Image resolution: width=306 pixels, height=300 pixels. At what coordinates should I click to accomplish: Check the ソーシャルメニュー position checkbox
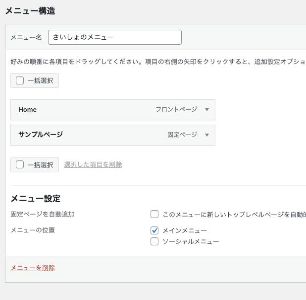point(154,241)
